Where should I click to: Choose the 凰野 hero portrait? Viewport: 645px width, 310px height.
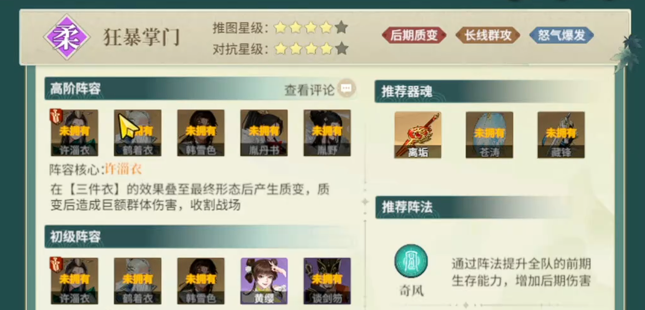point(327,133)
